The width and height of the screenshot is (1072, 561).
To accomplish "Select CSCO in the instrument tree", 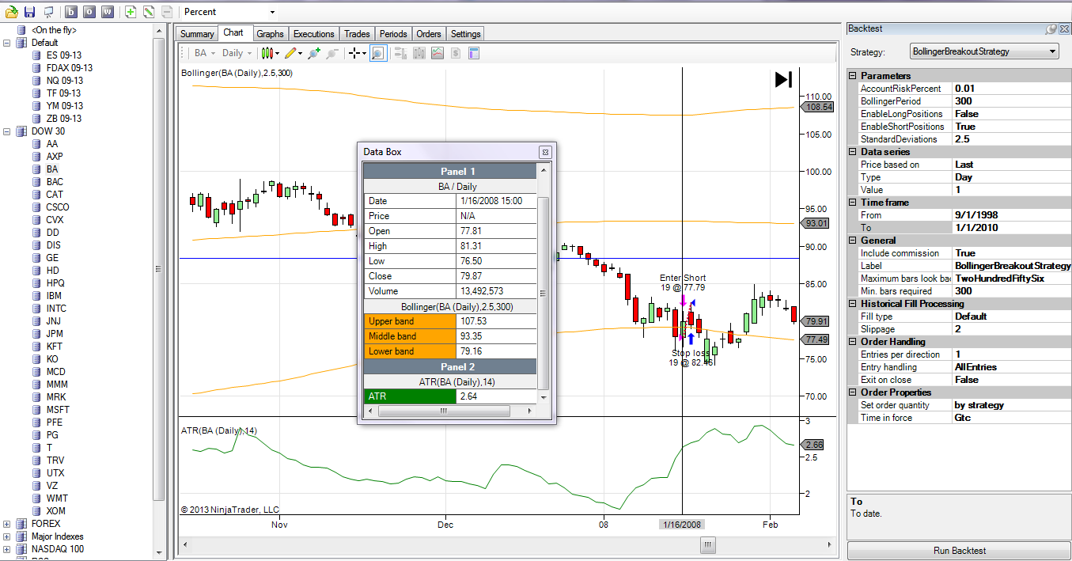I will 58,207.
